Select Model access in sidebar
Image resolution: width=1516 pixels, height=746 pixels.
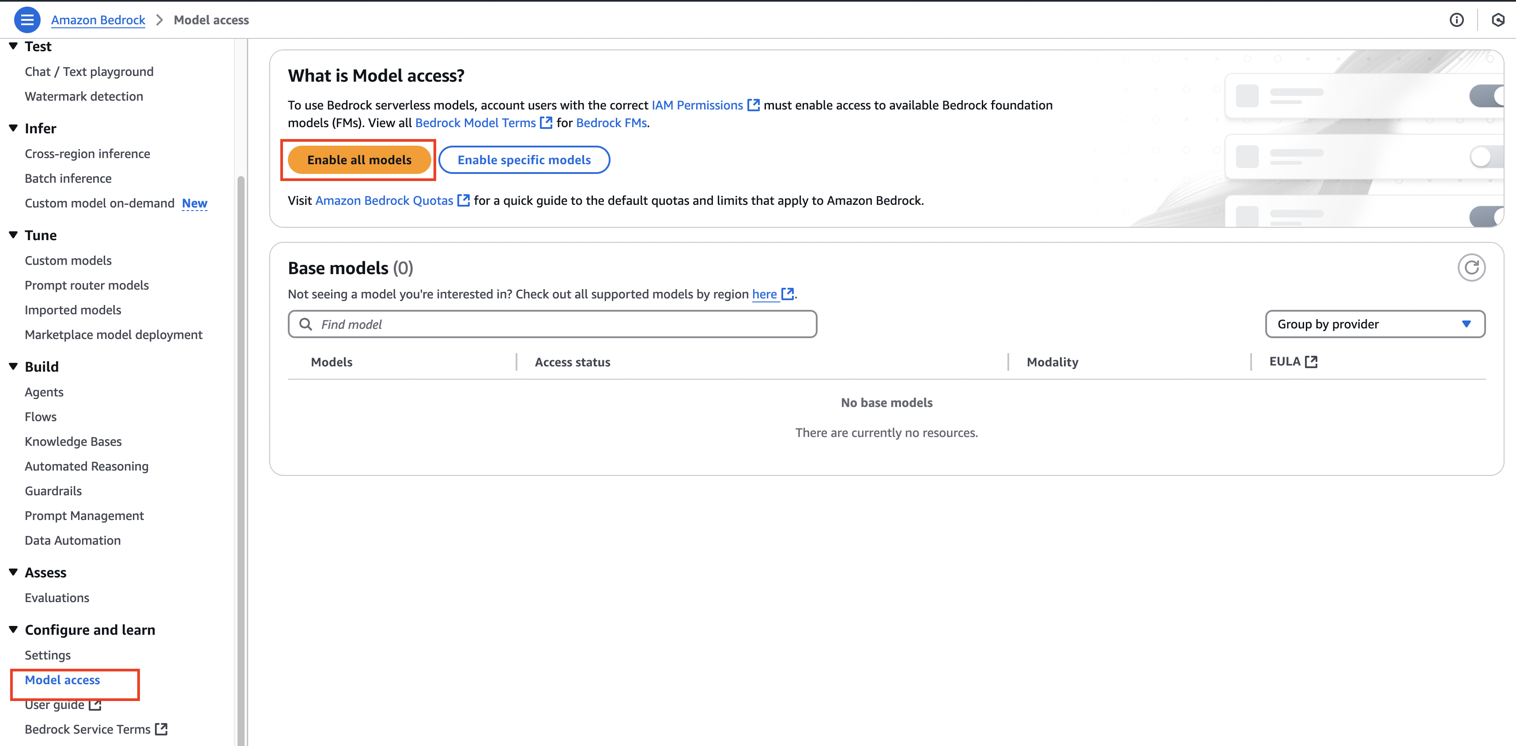(62, 680)
